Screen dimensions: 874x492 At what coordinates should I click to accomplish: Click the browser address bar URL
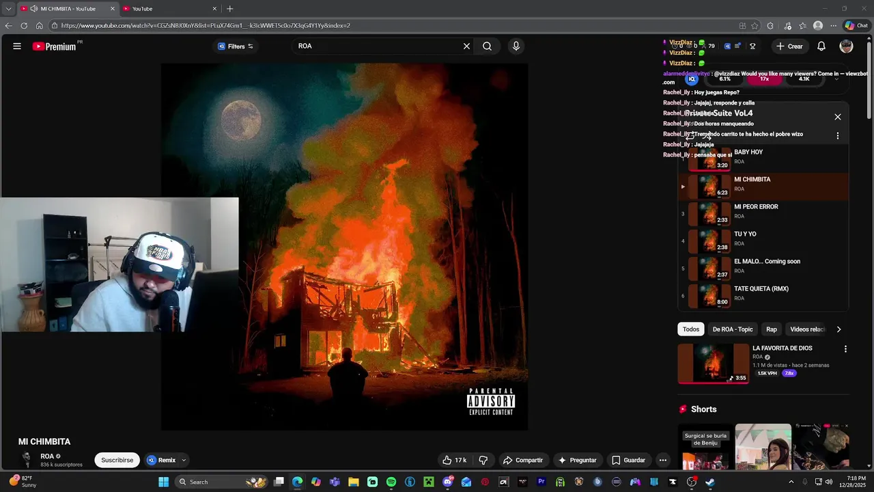(206, 26)
